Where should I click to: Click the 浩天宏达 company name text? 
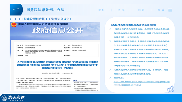16,97
